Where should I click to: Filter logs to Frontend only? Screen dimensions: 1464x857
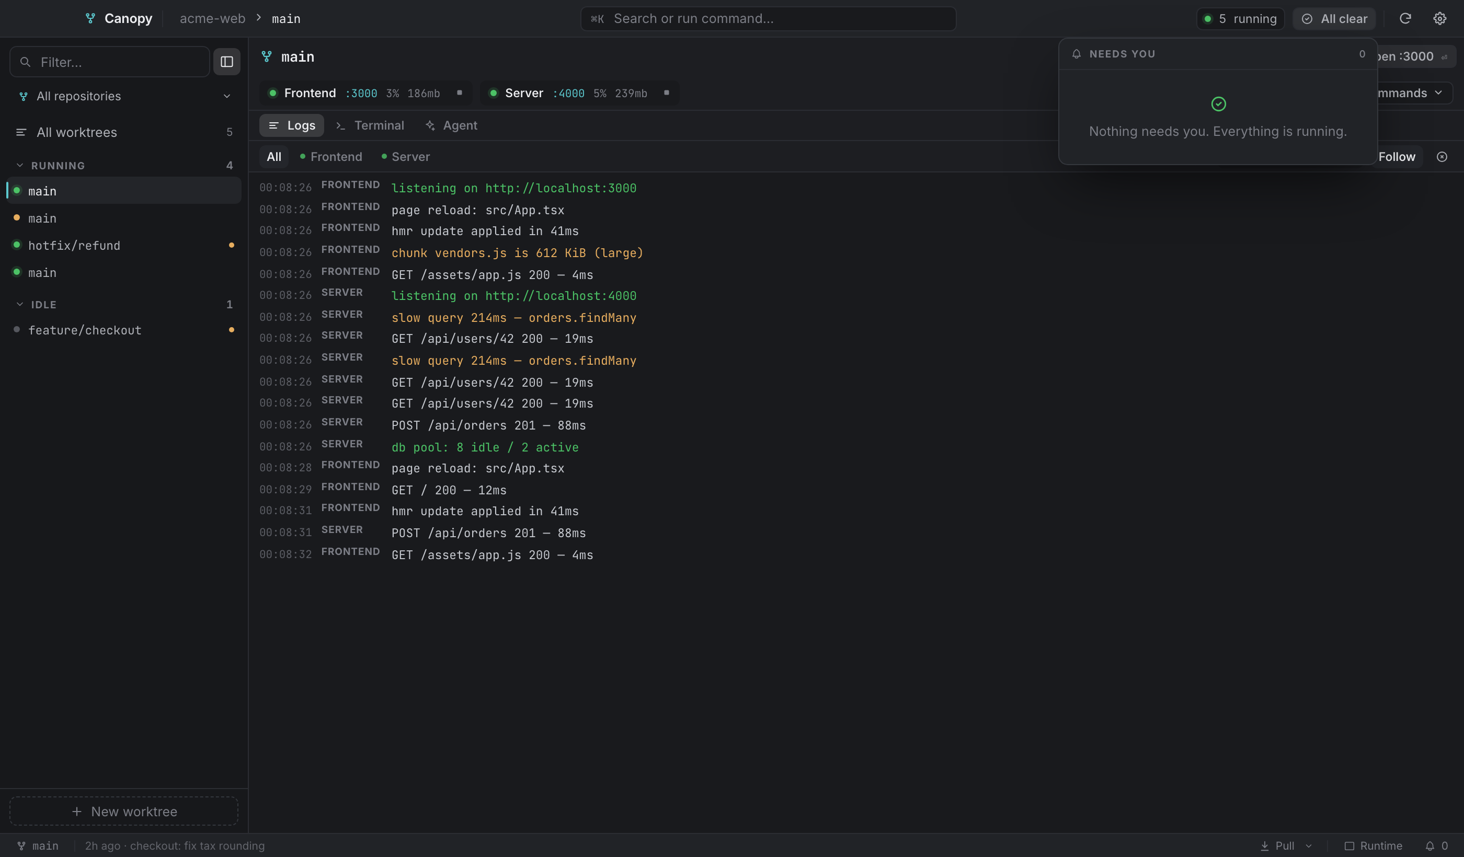click(330, 157)
